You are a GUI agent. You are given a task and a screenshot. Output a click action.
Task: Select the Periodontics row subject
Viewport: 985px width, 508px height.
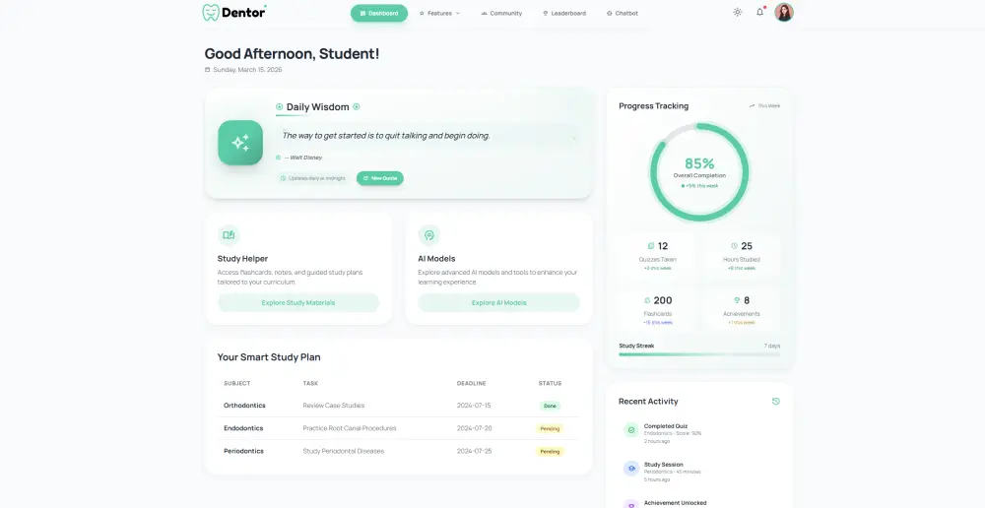click(243, 451)
